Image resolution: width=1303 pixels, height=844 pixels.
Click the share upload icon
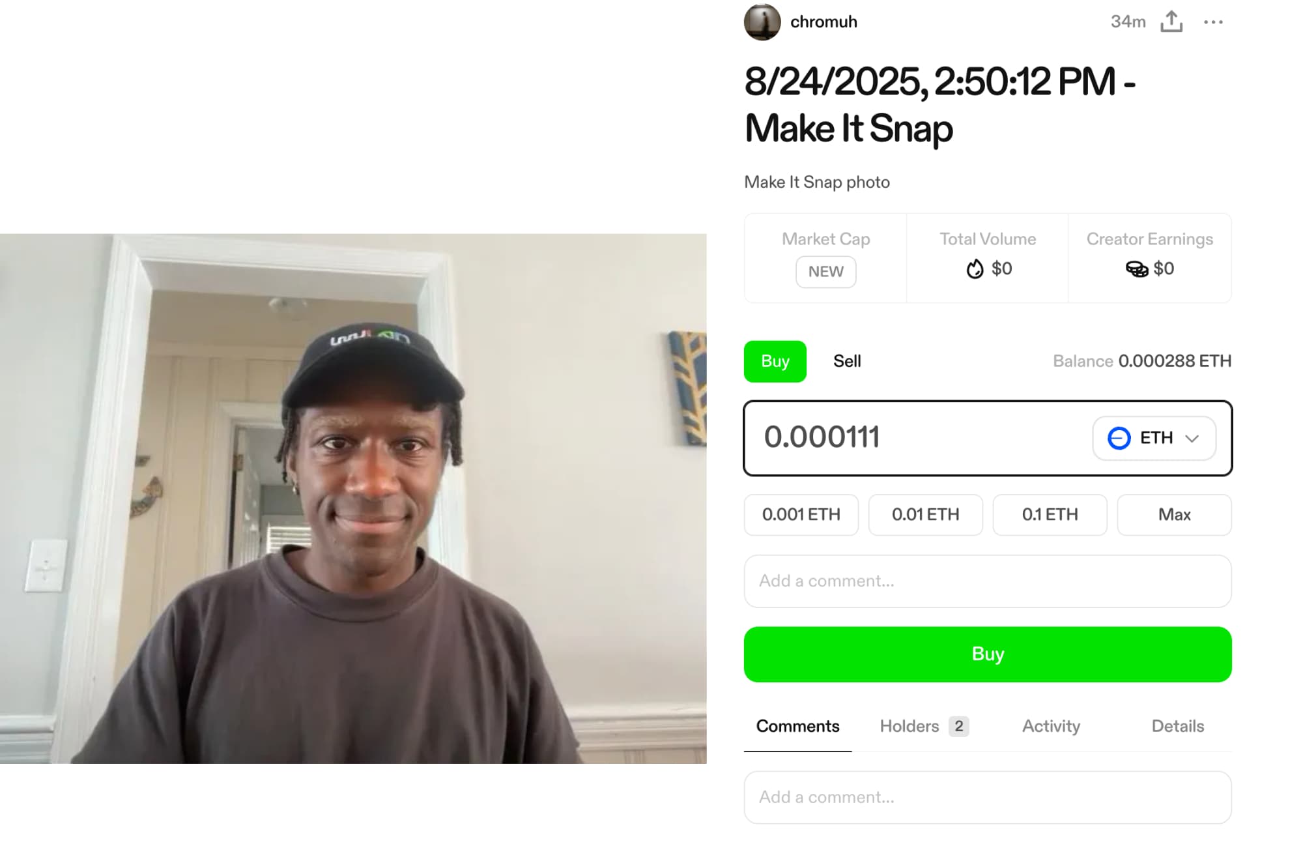1171,22
